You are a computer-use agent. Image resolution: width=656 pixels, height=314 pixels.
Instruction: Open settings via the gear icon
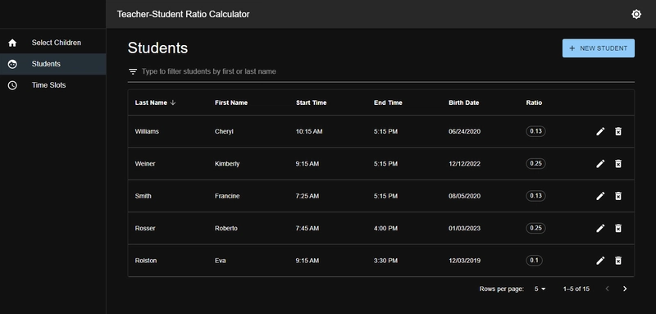tap(636, 14)
